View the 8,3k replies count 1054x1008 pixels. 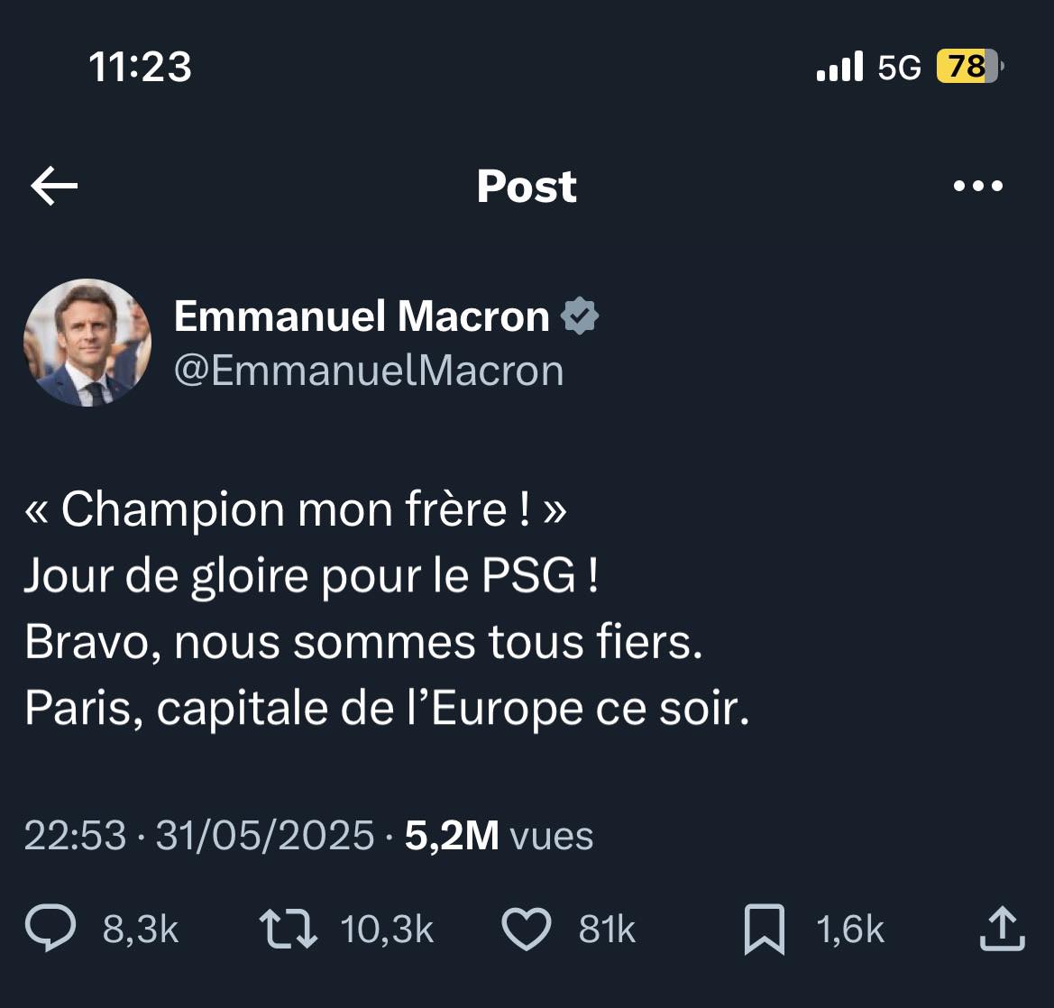[141, 930]
